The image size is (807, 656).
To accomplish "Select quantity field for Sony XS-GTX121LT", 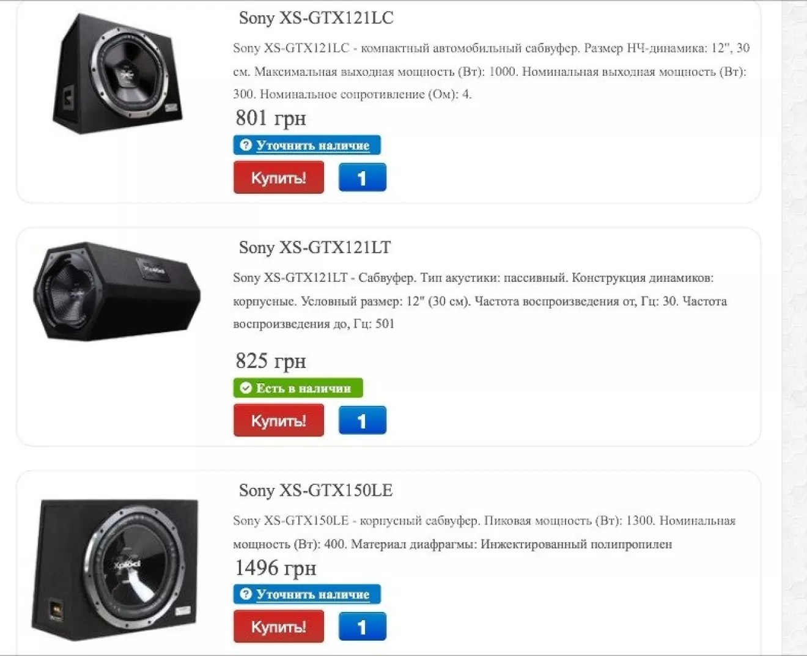I will coord(363,420).
